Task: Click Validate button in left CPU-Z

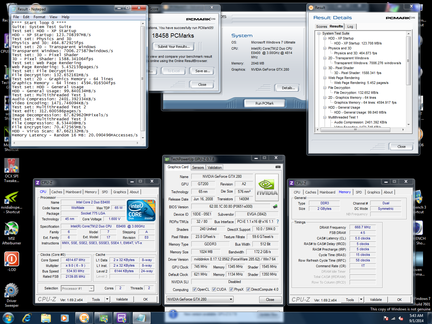Action: pyautogui.click(x=122, y=299)
